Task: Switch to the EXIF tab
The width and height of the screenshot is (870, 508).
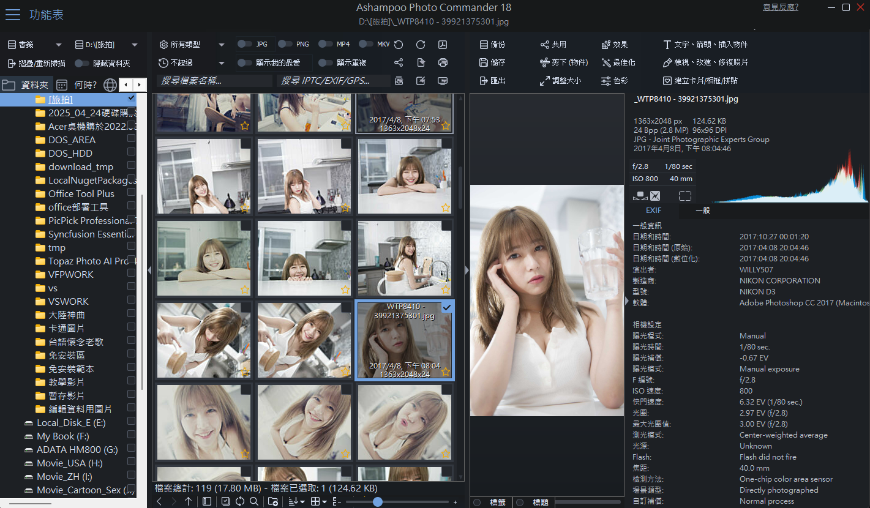Action: (x=654, y=211)
